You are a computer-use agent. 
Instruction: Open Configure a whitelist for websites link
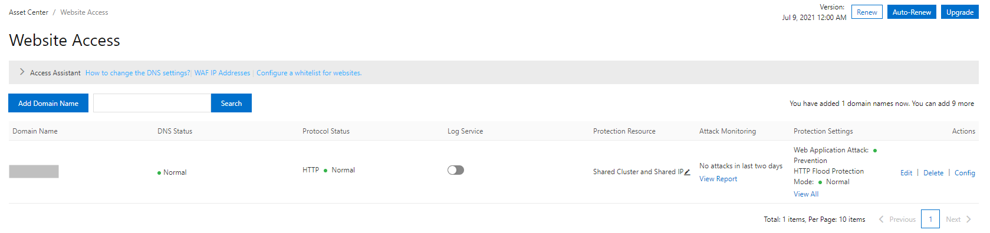click(x=309, y=73)
